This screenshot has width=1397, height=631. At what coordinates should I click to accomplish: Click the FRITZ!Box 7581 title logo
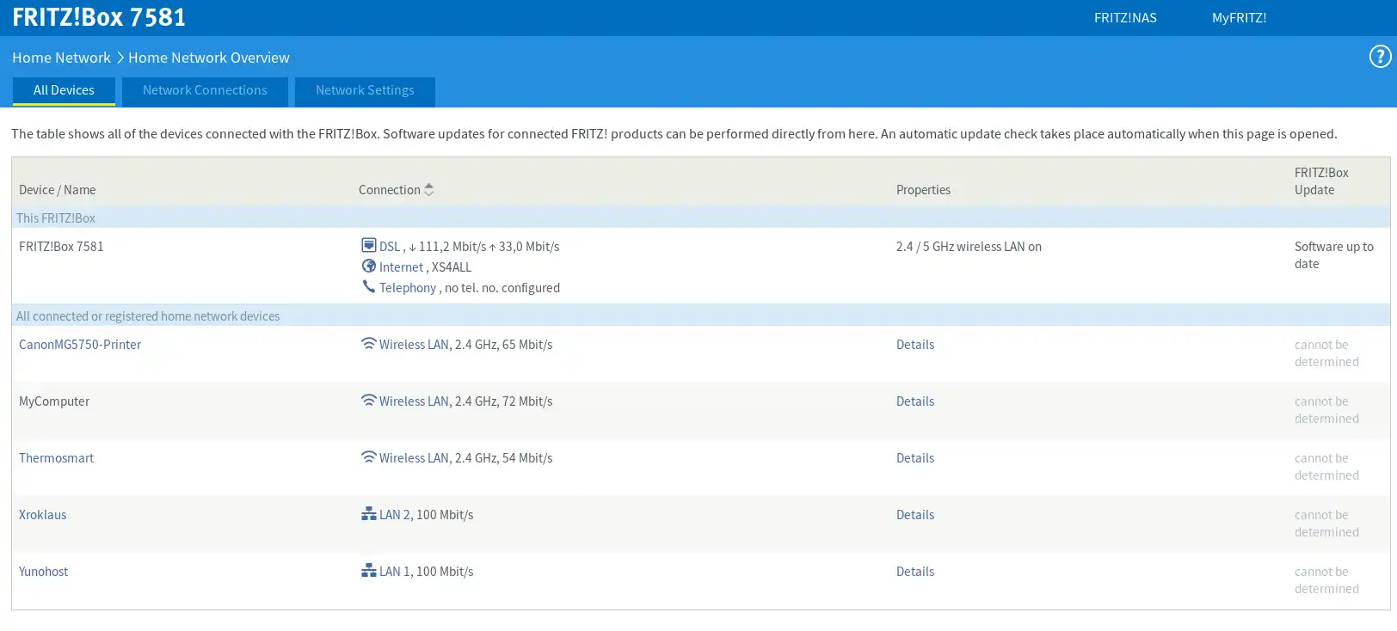99,17
